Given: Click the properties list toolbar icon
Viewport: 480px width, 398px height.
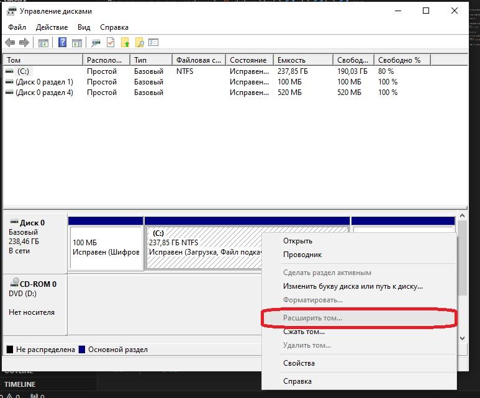Looking at the screenshot, I should tap(153, 42).
